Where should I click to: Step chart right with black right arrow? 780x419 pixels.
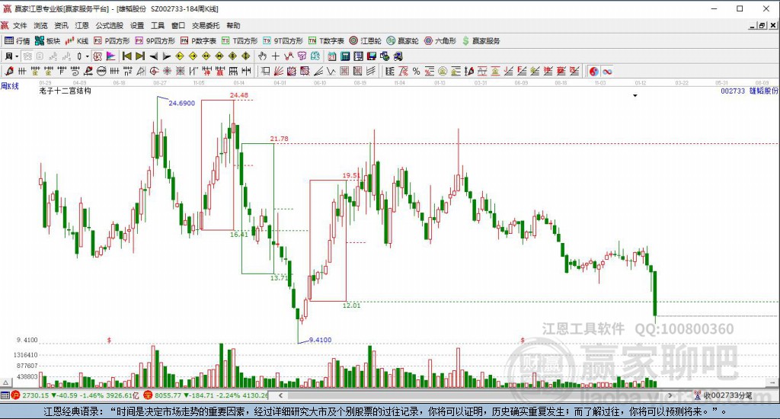pyautogui.click(x=167, y=56)
